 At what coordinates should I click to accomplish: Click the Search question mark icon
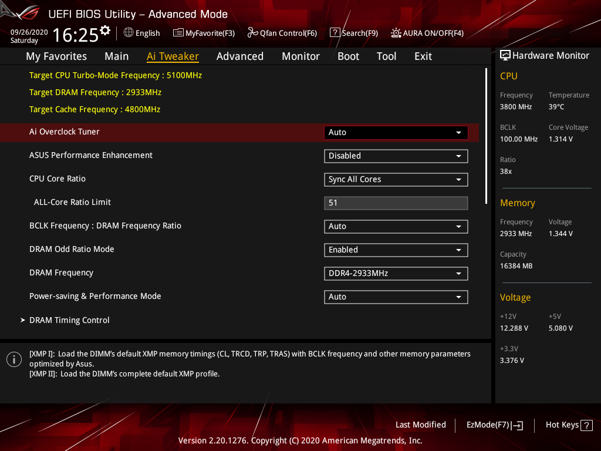[335, 33]
